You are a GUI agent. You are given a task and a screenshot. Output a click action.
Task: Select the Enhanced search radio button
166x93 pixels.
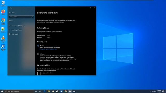pyautogui.click(x=38, y=54)
